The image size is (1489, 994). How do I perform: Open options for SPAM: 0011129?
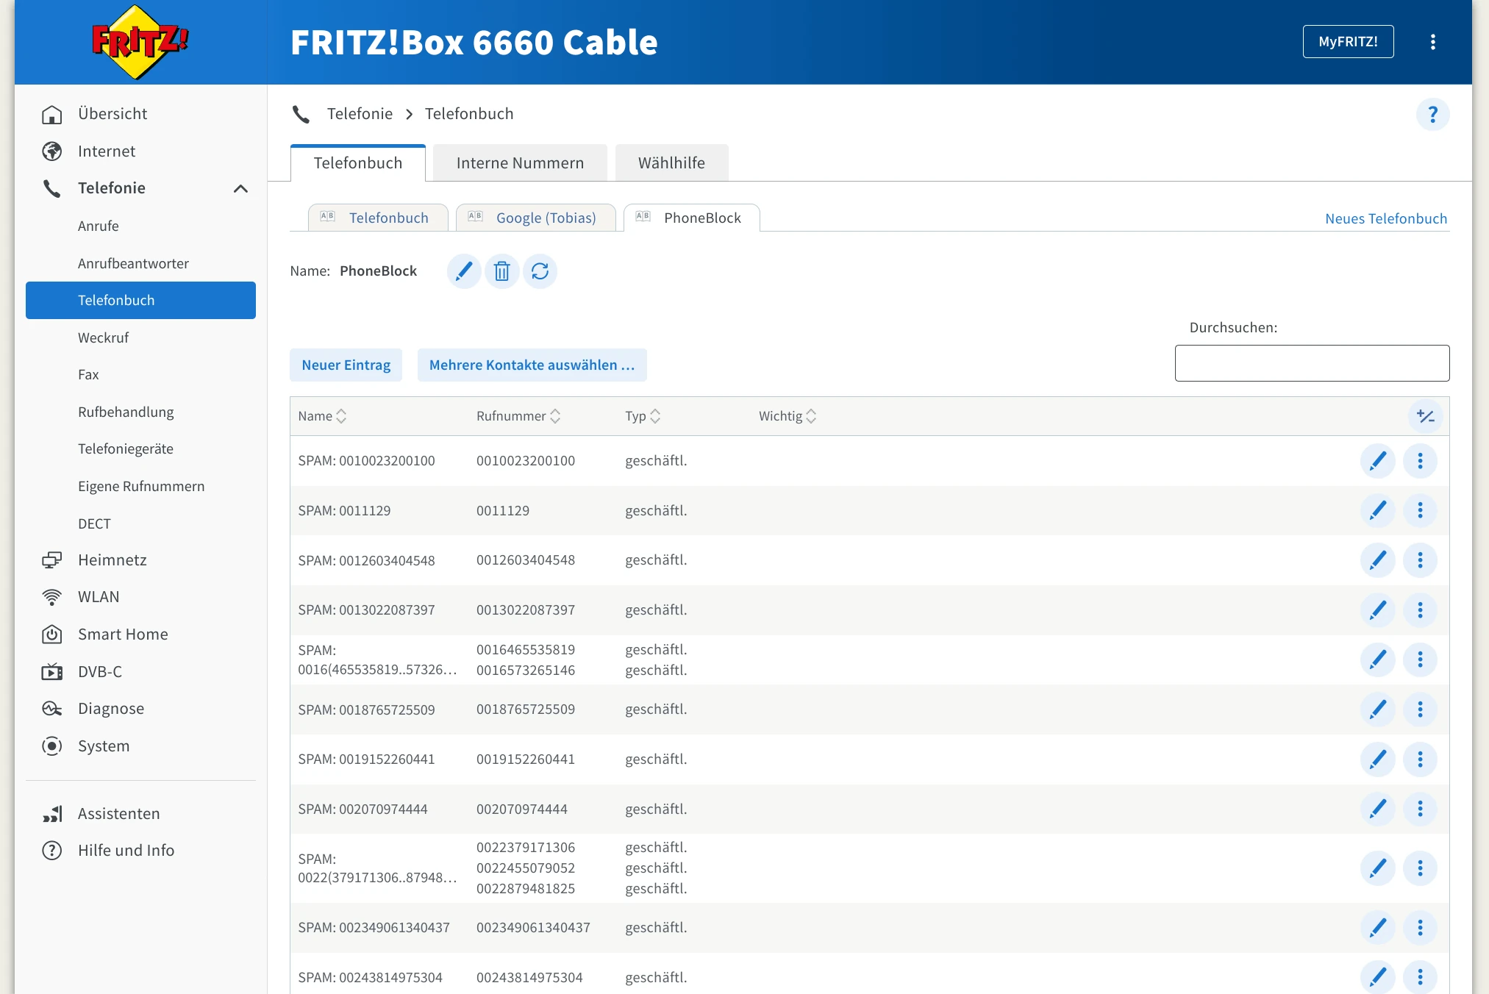pyautogui.click(x=1420, y=510)
